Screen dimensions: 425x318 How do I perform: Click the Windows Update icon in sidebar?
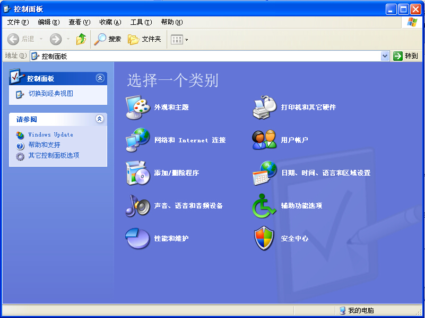pyautogui.click(x=20, y=135)
